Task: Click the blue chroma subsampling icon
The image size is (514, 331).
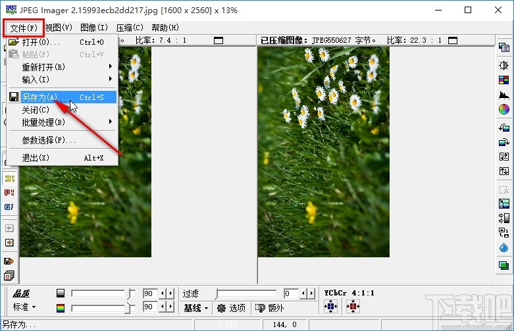Action: (330, 307)
